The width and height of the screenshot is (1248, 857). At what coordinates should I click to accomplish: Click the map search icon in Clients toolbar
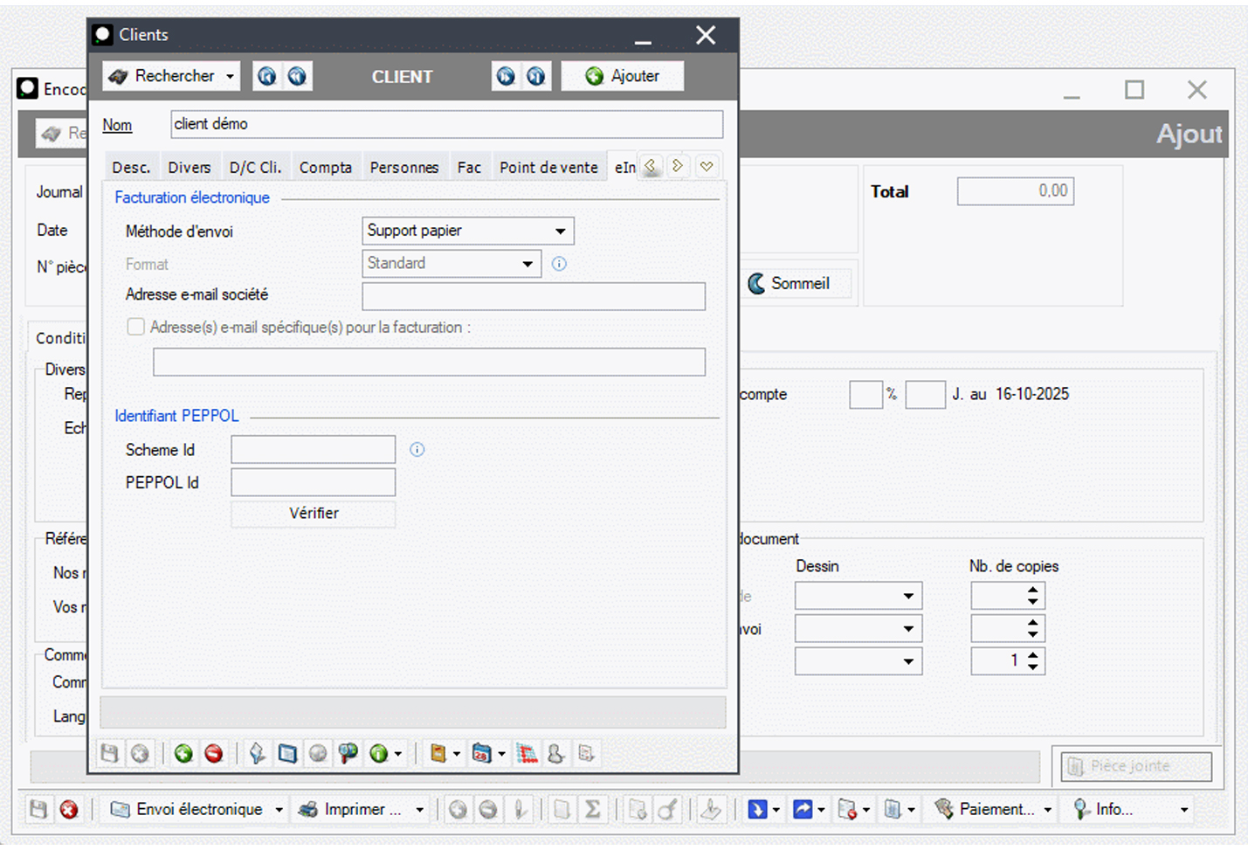348,753
